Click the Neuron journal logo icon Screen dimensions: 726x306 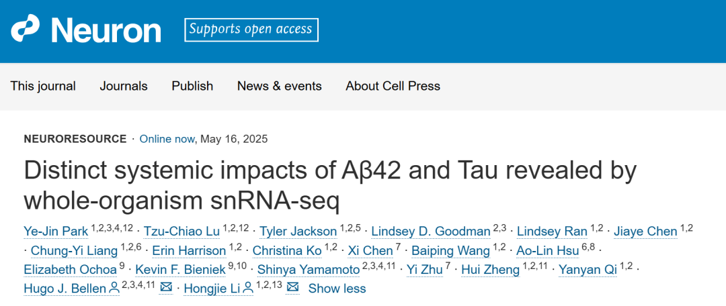point(26,29)
